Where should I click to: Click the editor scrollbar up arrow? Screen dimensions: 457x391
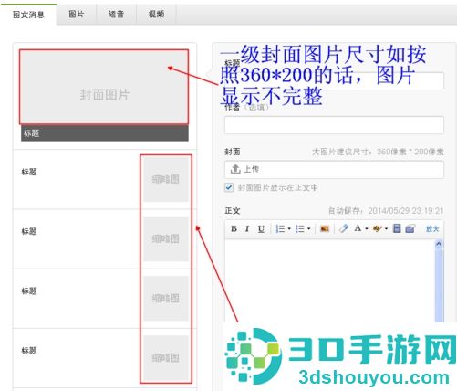coord(439,244)
